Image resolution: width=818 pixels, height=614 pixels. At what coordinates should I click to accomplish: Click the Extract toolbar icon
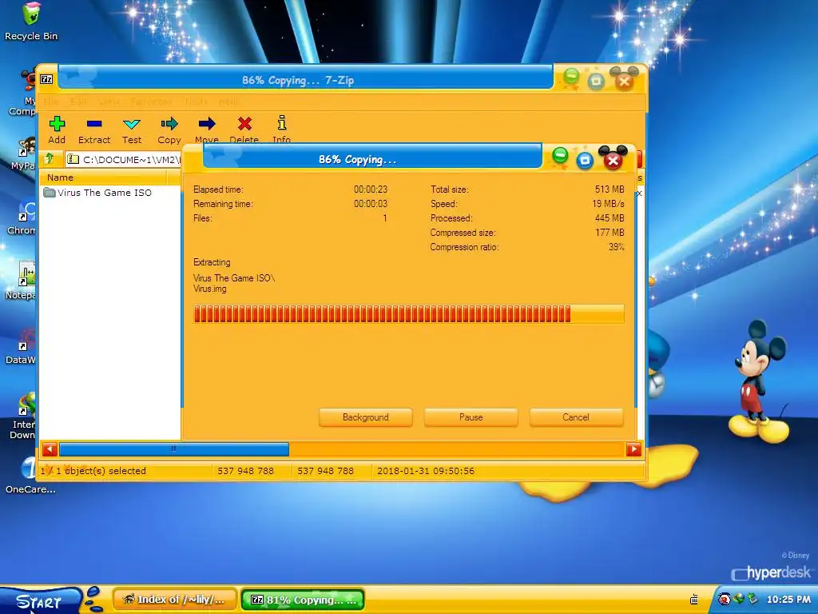pos(94,124)
